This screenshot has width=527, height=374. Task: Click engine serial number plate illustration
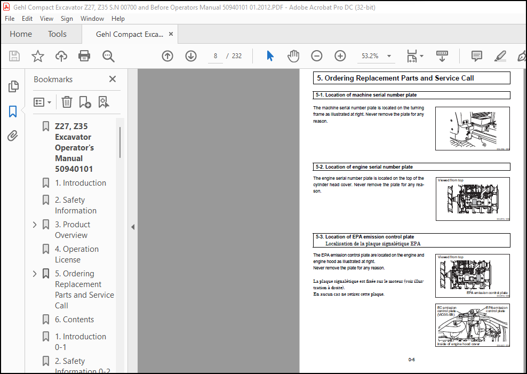point(473,199)
